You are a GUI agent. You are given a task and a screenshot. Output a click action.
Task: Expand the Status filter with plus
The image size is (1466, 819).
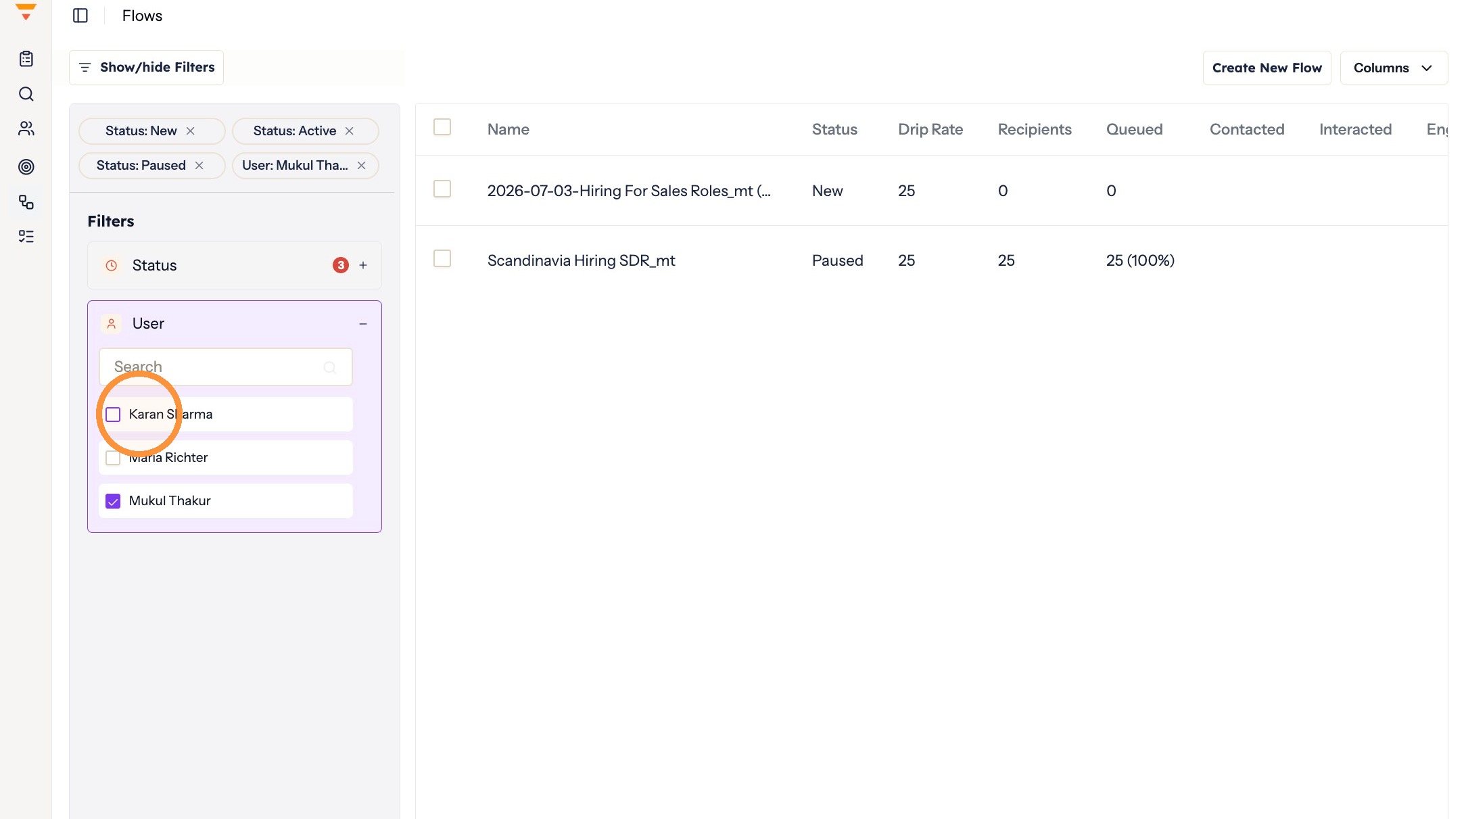click(x=363, y=266)
